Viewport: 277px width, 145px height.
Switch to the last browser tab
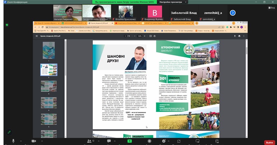tap(181, 23)
